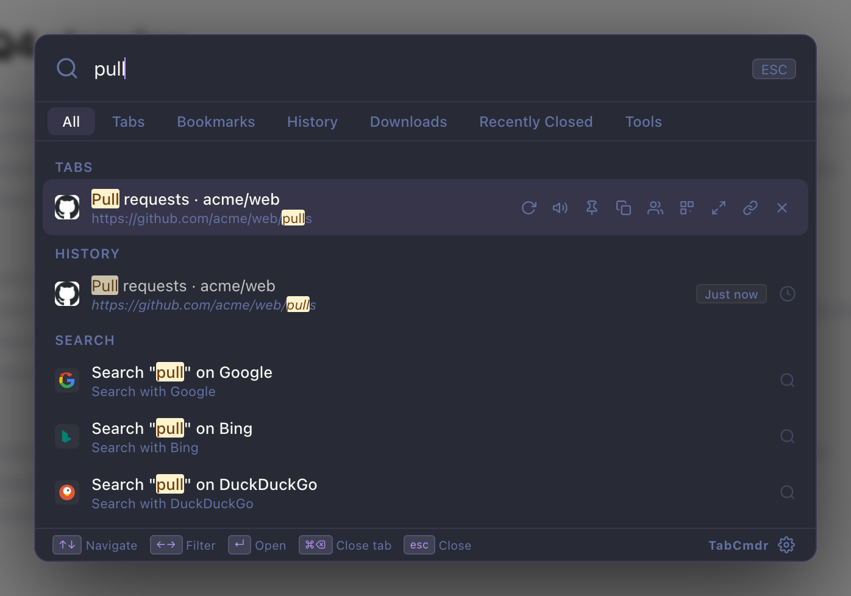The image size is (851, 596).
Task: Click the up/down Navigate key hint
Action: point(67,545)
